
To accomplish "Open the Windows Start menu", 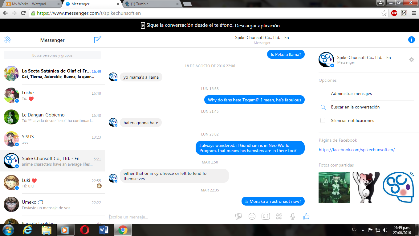I will 8,230.
